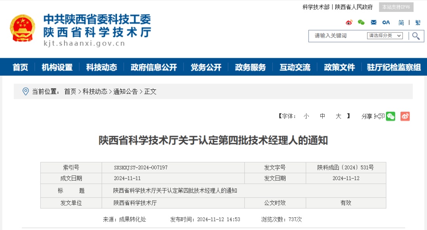Open 政务服务 navigation menu

tap(250, 67)
